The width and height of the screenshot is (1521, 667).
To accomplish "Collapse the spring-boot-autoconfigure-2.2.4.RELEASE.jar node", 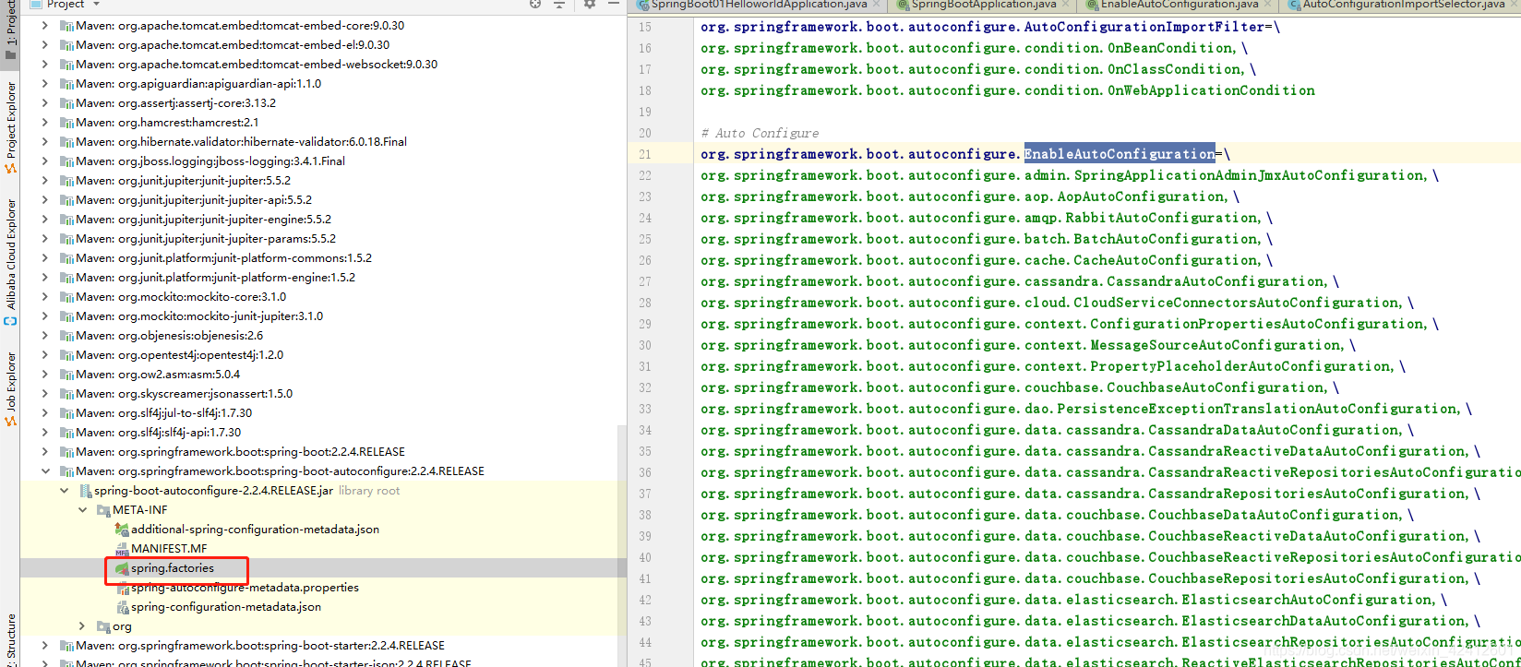I will [x=64, y=491].
